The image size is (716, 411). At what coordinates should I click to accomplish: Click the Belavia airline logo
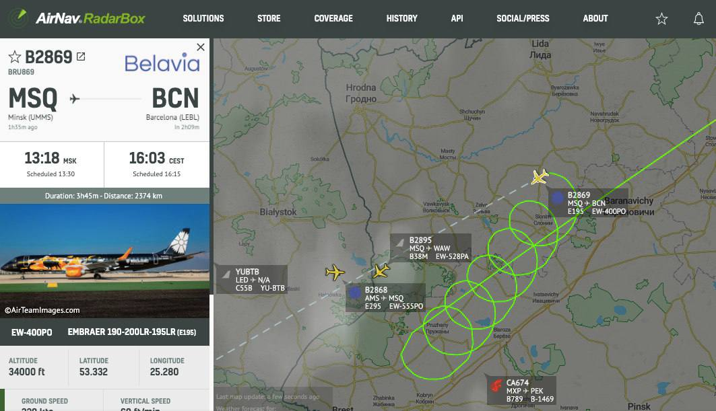coord(162,63)
